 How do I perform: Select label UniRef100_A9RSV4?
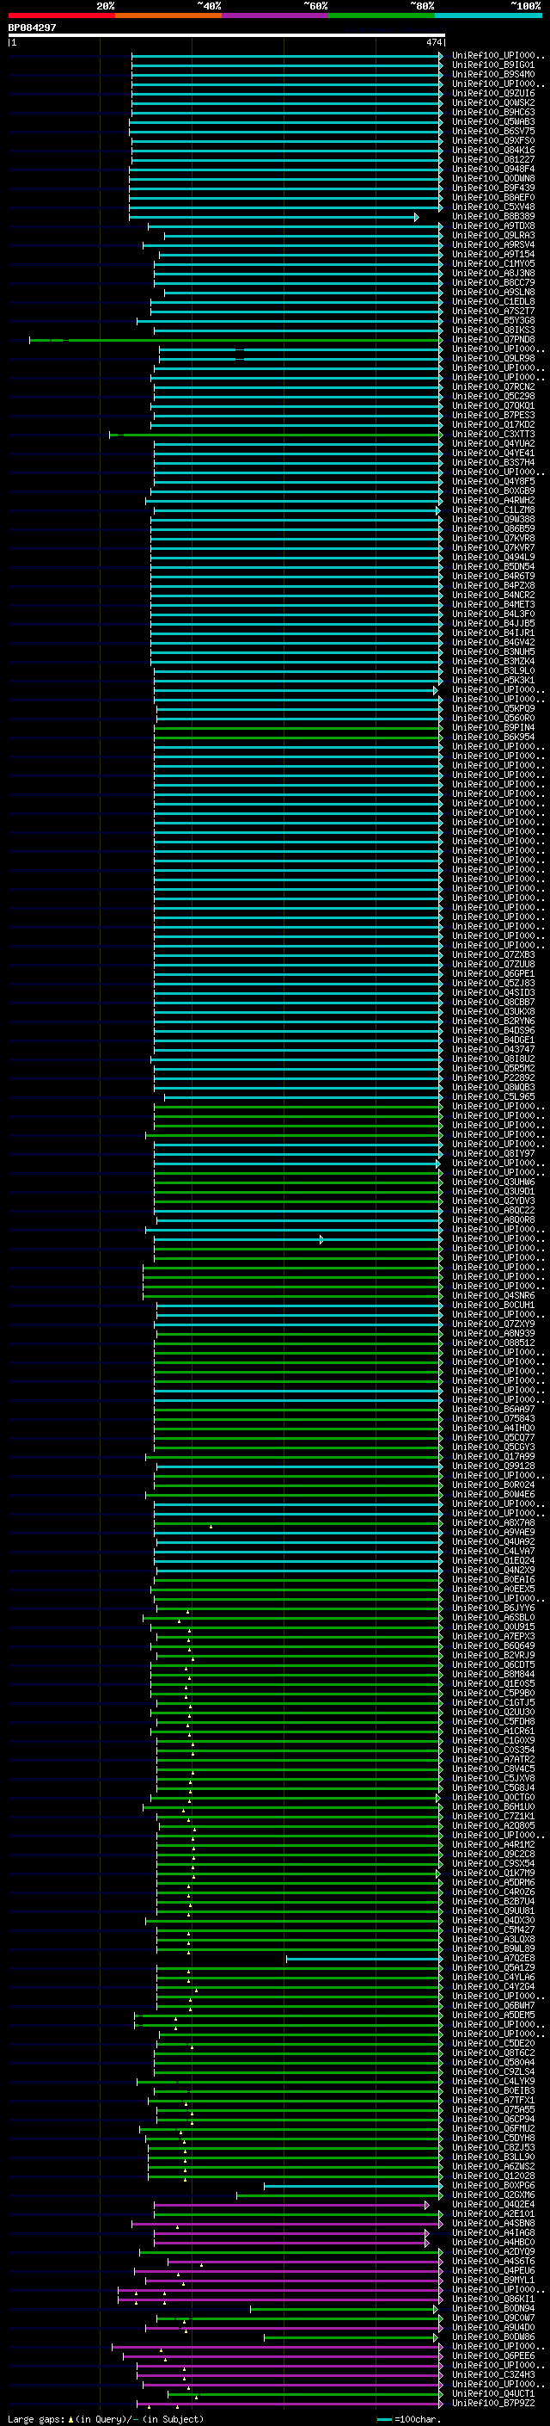pyautogui.click(x=492, y=245)
